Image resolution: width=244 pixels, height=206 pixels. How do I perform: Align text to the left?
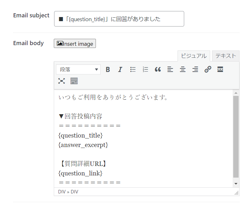click(x=170, y=69)
